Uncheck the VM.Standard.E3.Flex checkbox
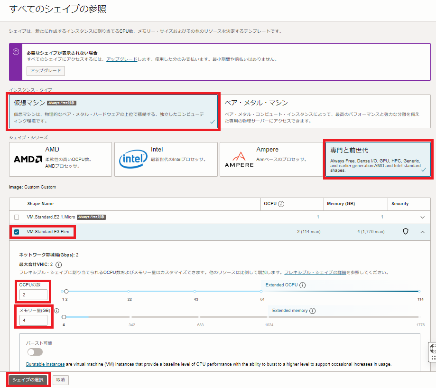Screen dimensions: 436x388 pos(17,232)
